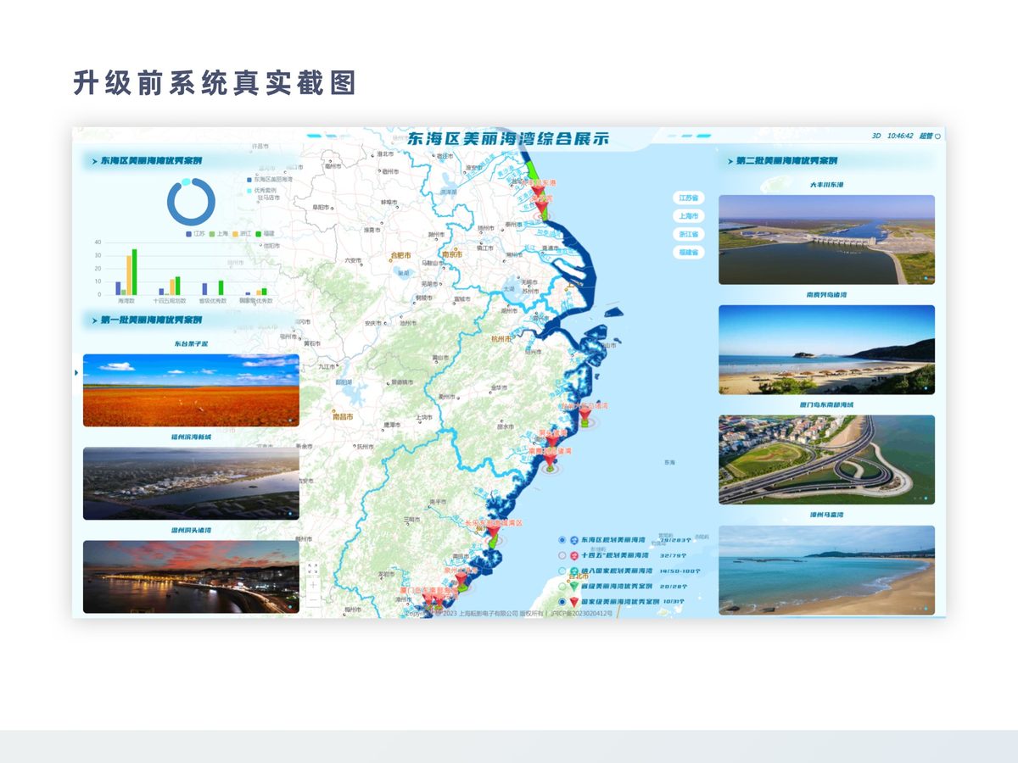Click the blue pin icon for 东海区规划美丽海湾
Image resolution: width=1018 pixels, height=763 pixels.
point(574,540)
